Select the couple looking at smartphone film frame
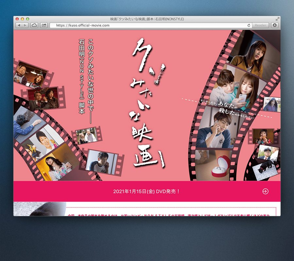 pos(237,86)
